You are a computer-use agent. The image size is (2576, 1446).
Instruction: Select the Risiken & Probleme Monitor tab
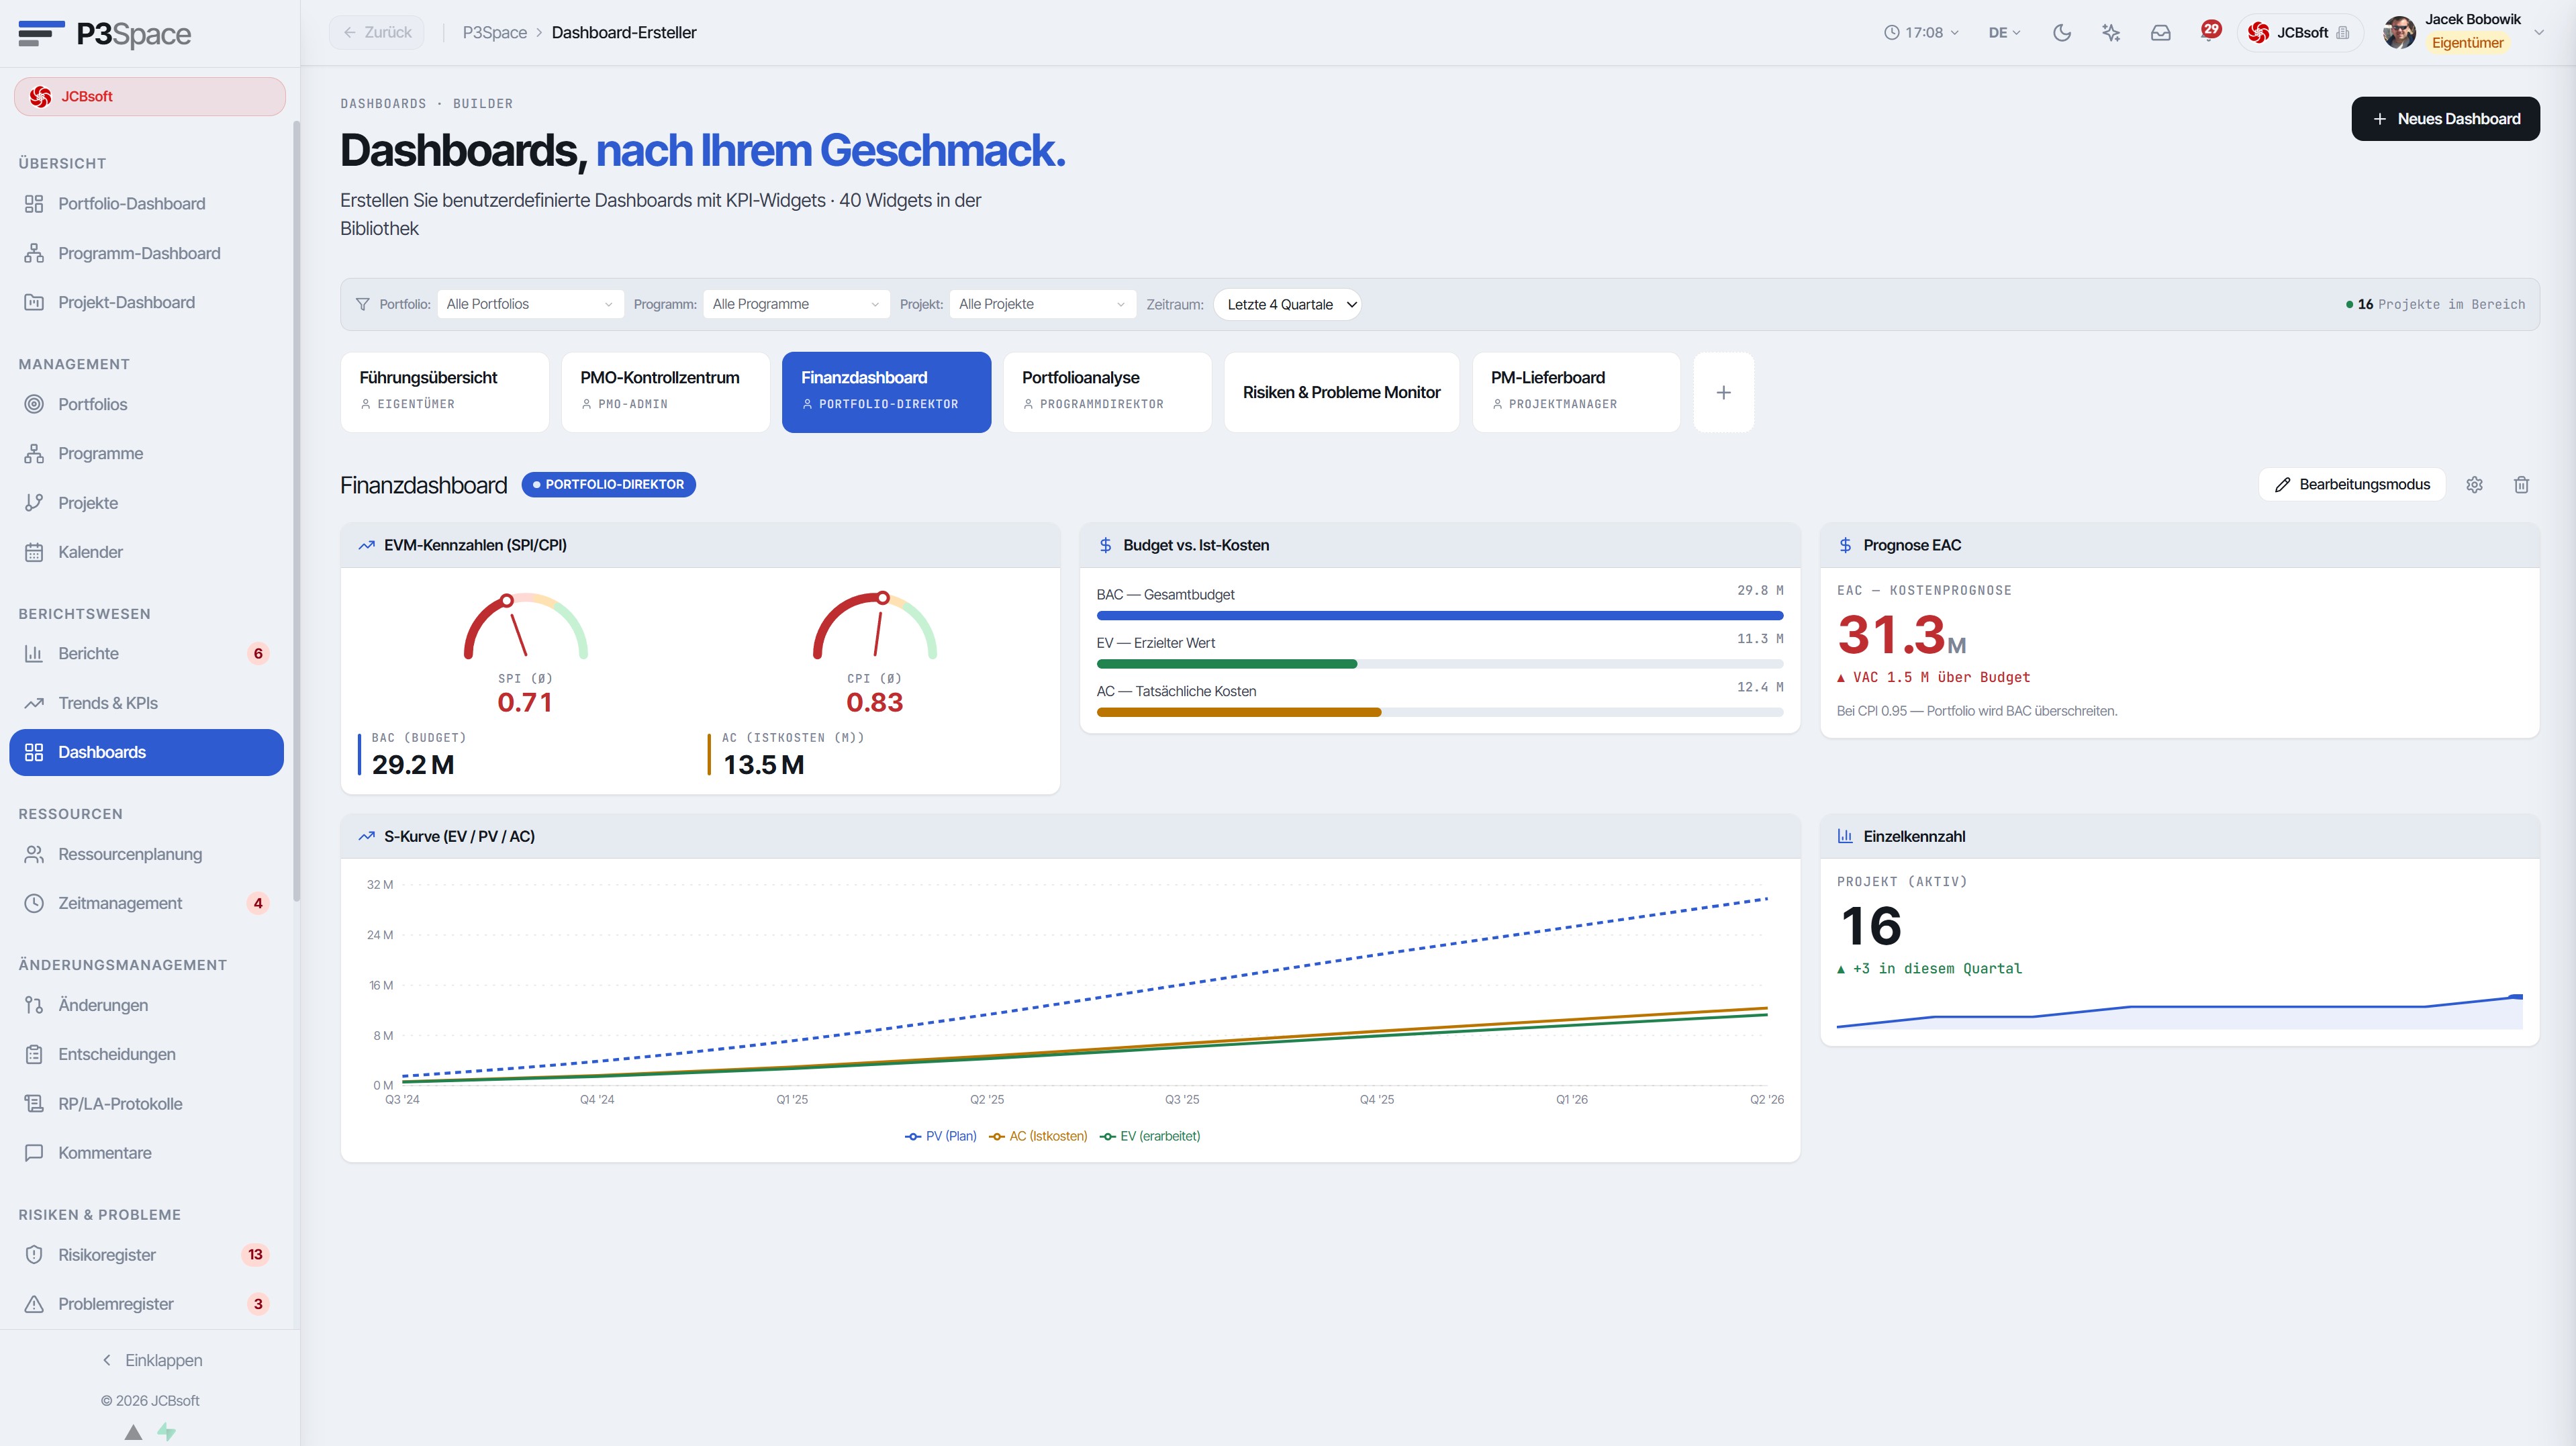(x=1342, y=393)
